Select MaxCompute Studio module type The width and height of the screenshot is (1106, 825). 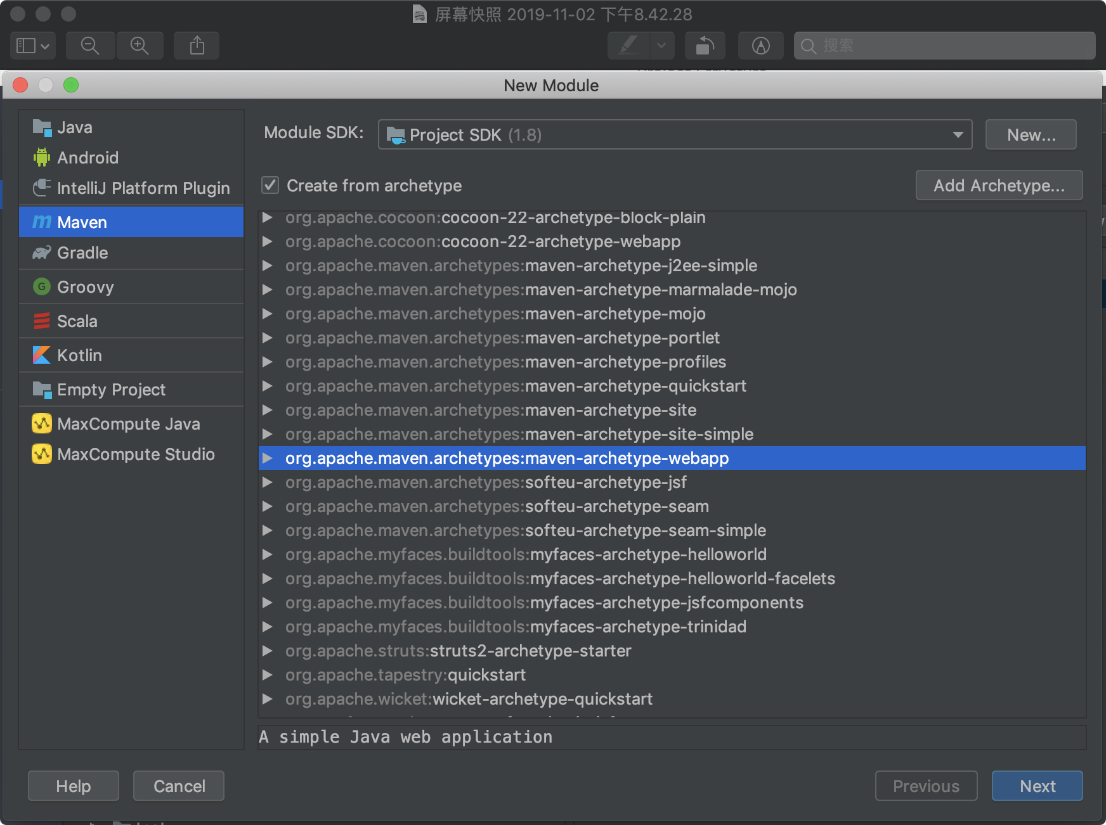[131, 454]
